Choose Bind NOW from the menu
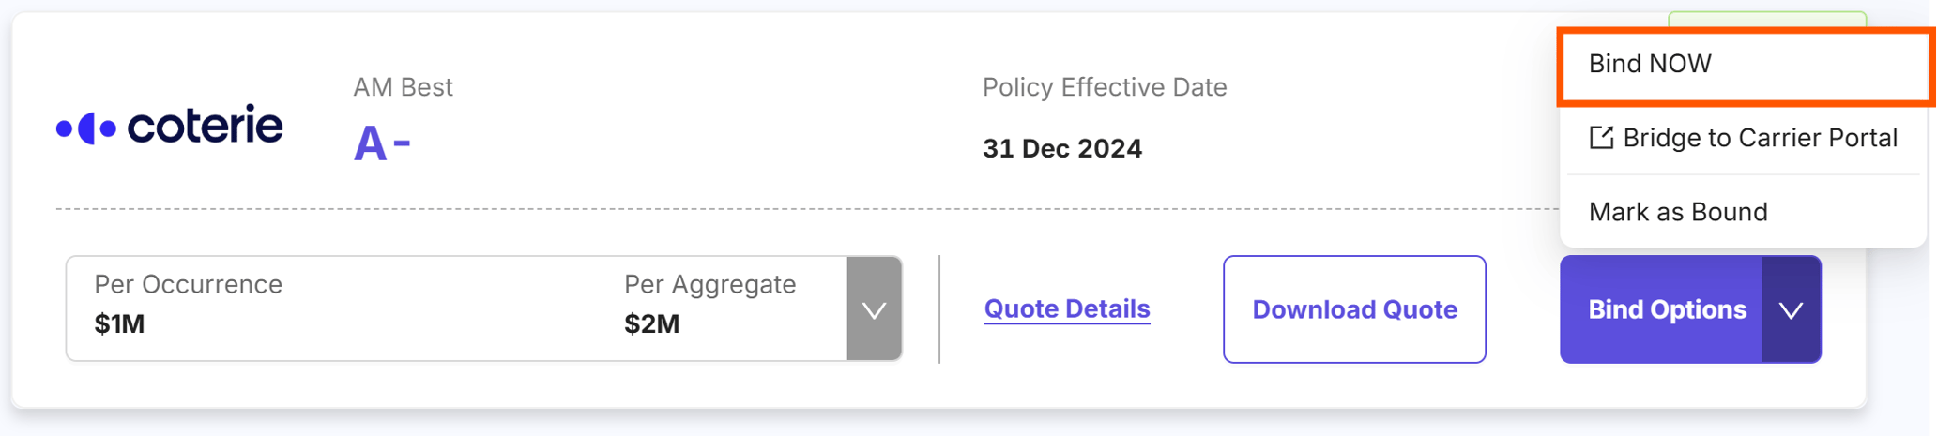The width and height of the screenshot is (1937, 436). (x=1650, y=64)
